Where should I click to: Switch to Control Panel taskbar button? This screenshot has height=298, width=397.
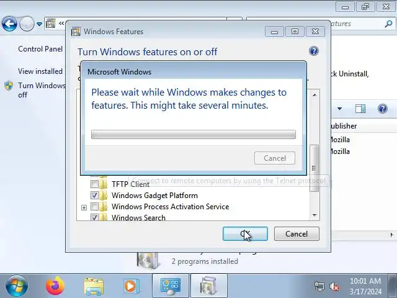point(171,286)
